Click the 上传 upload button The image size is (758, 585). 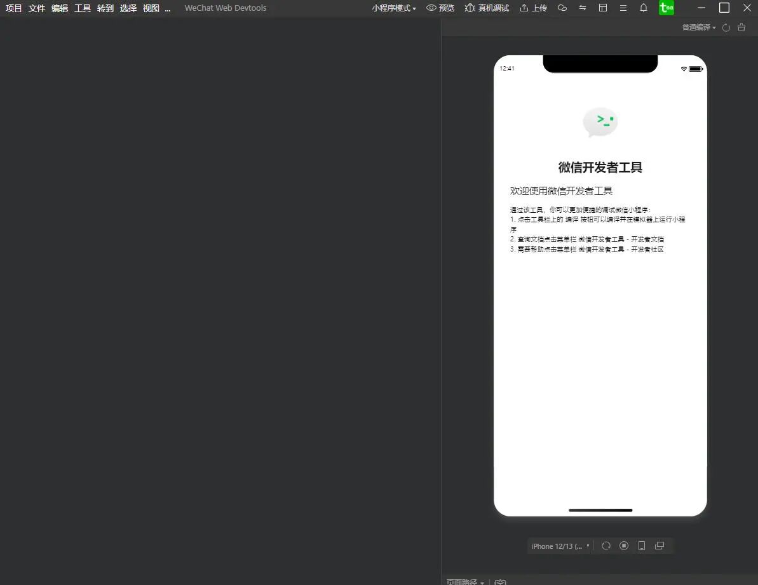point(534,8)
